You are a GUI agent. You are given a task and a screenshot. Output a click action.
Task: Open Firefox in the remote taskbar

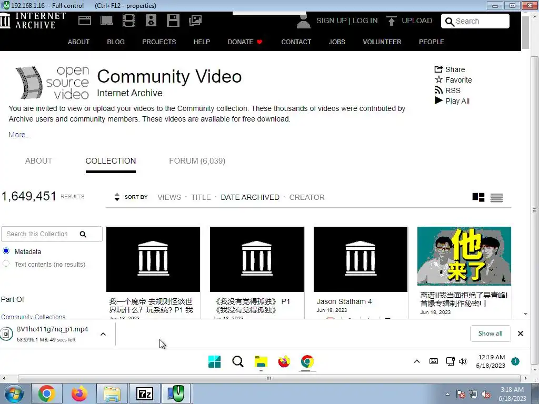[284, 362]
